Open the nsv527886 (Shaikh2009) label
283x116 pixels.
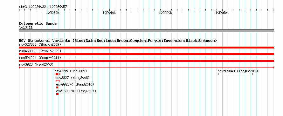click(x=40, y=44)
